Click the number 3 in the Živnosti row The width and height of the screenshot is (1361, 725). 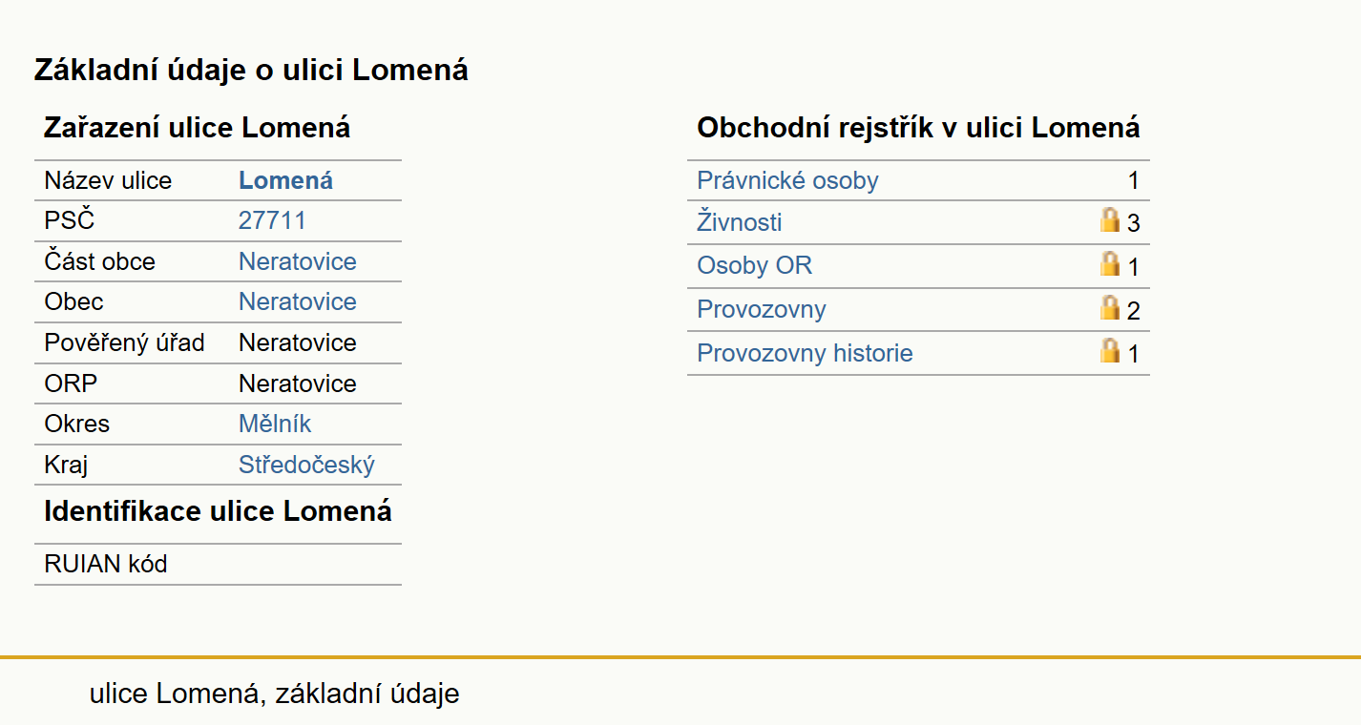click(1133, 223)
